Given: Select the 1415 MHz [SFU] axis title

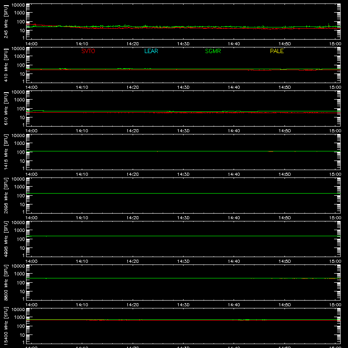Looking at the screenshot, I should [x=6, y=152].
